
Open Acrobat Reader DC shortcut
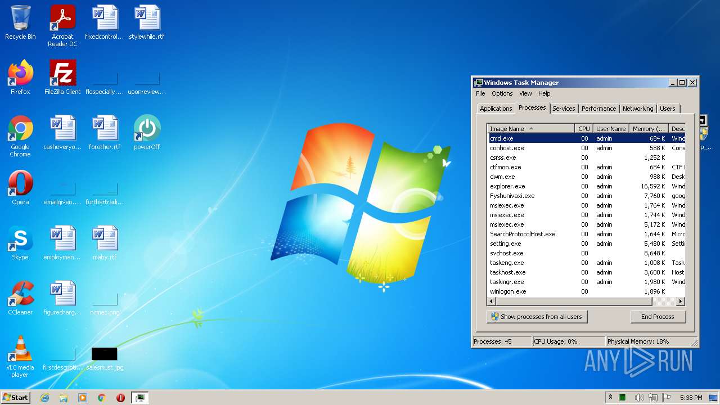tap(62, 26)
